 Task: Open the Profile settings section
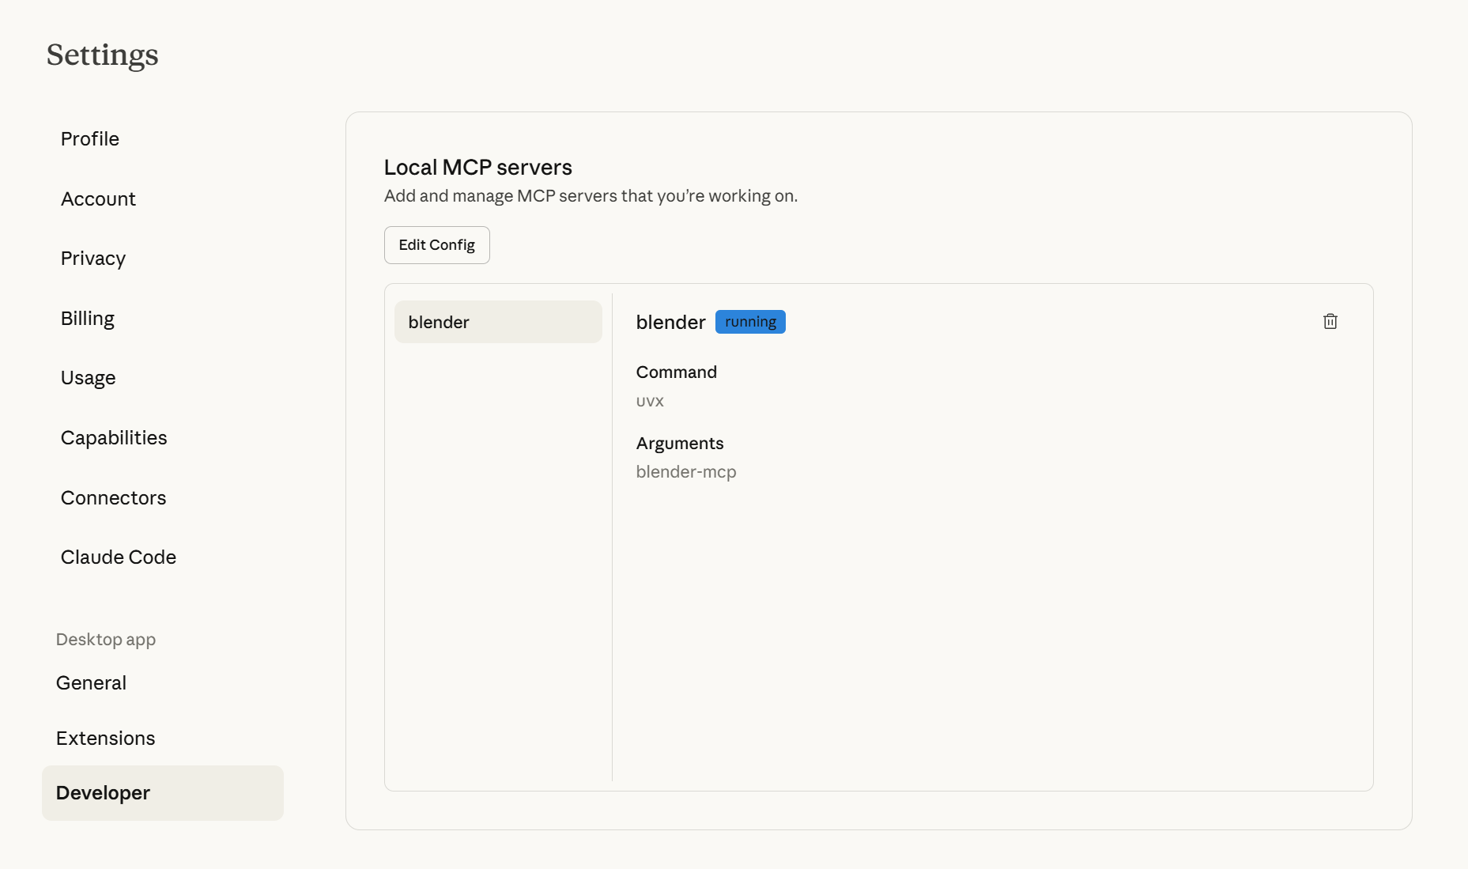pyautogui.click(x=90, y=139)
